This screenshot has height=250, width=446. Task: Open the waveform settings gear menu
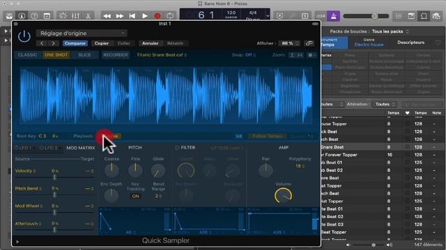pos(312,55)
